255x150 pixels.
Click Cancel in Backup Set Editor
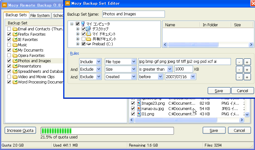[242, 91]
